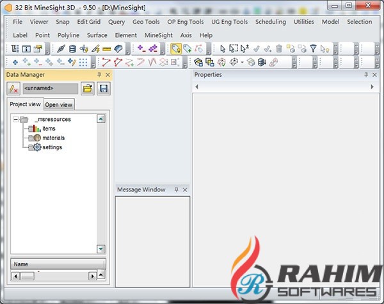This screenshot has width=384, height=304.
Task: Click the yellow ruler measure icon
Action: pyautogui.click(x=107, y=49)
